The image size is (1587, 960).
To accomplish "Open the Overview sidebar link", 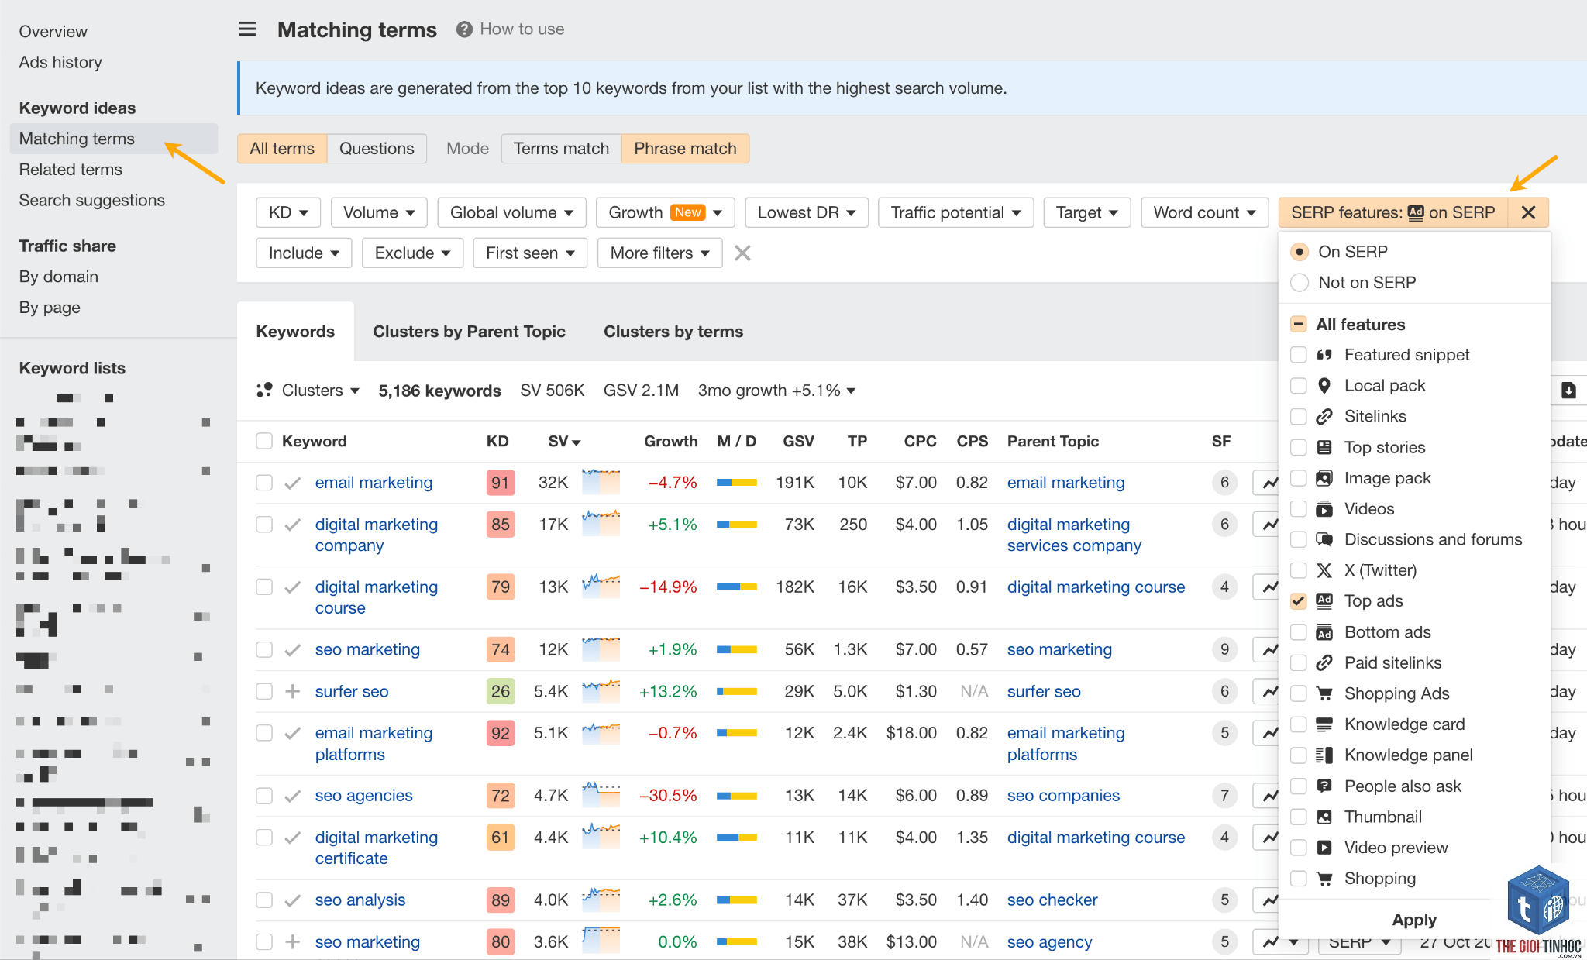I will (53, 32).
